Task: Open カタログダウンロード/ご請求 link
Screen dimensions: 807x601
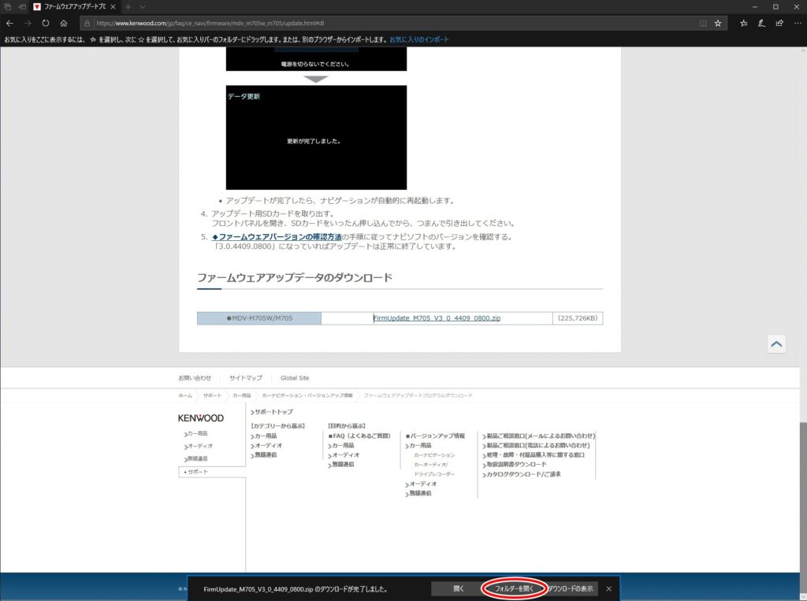Action: (x=522, y=474)
